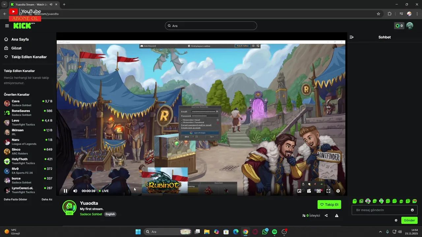422x237 pixels.
Task: Open Microsoft Edge from the taskbar
Action: (236, 232)
